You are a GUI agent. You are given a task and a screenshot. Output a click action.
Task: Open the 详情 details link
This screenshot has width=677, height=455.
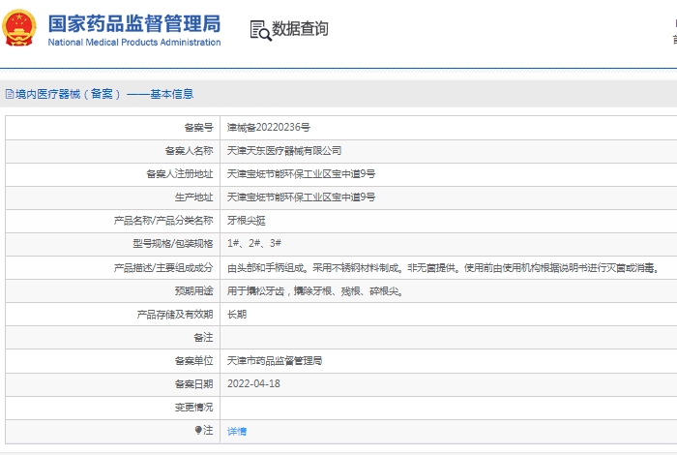[x=237, y=431]
